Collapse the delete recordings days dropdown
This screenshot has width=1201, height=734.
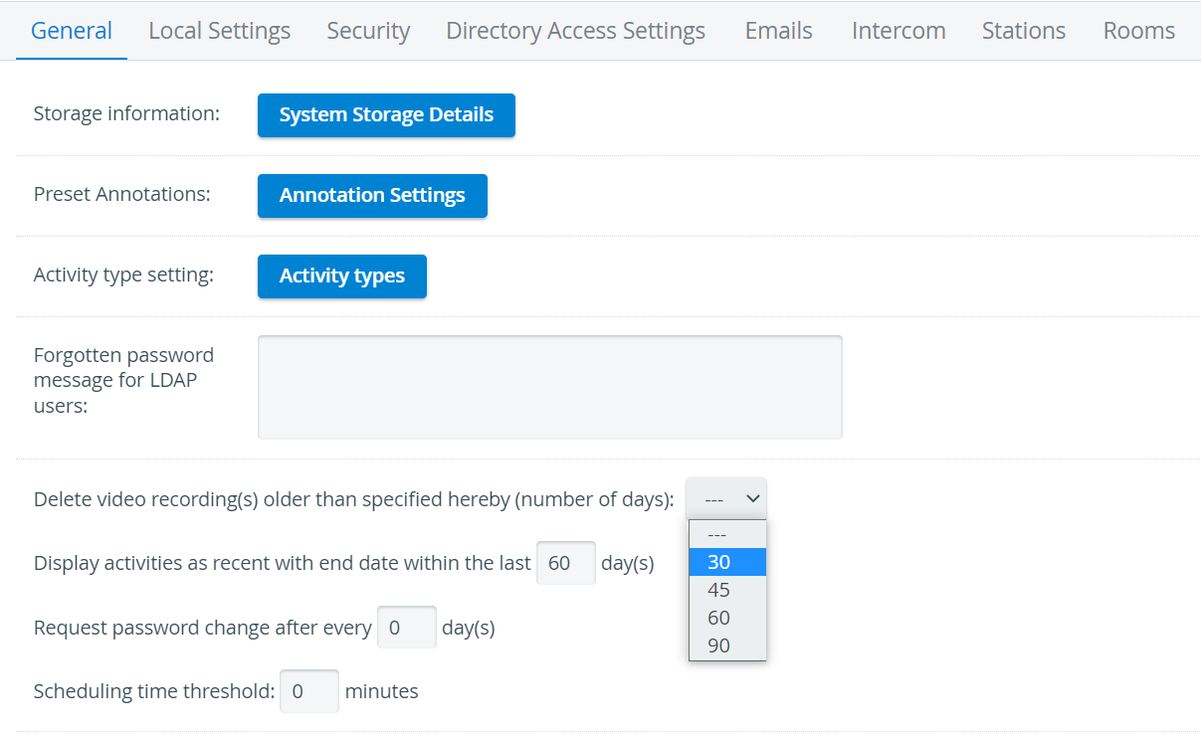(x=726, y=498)
